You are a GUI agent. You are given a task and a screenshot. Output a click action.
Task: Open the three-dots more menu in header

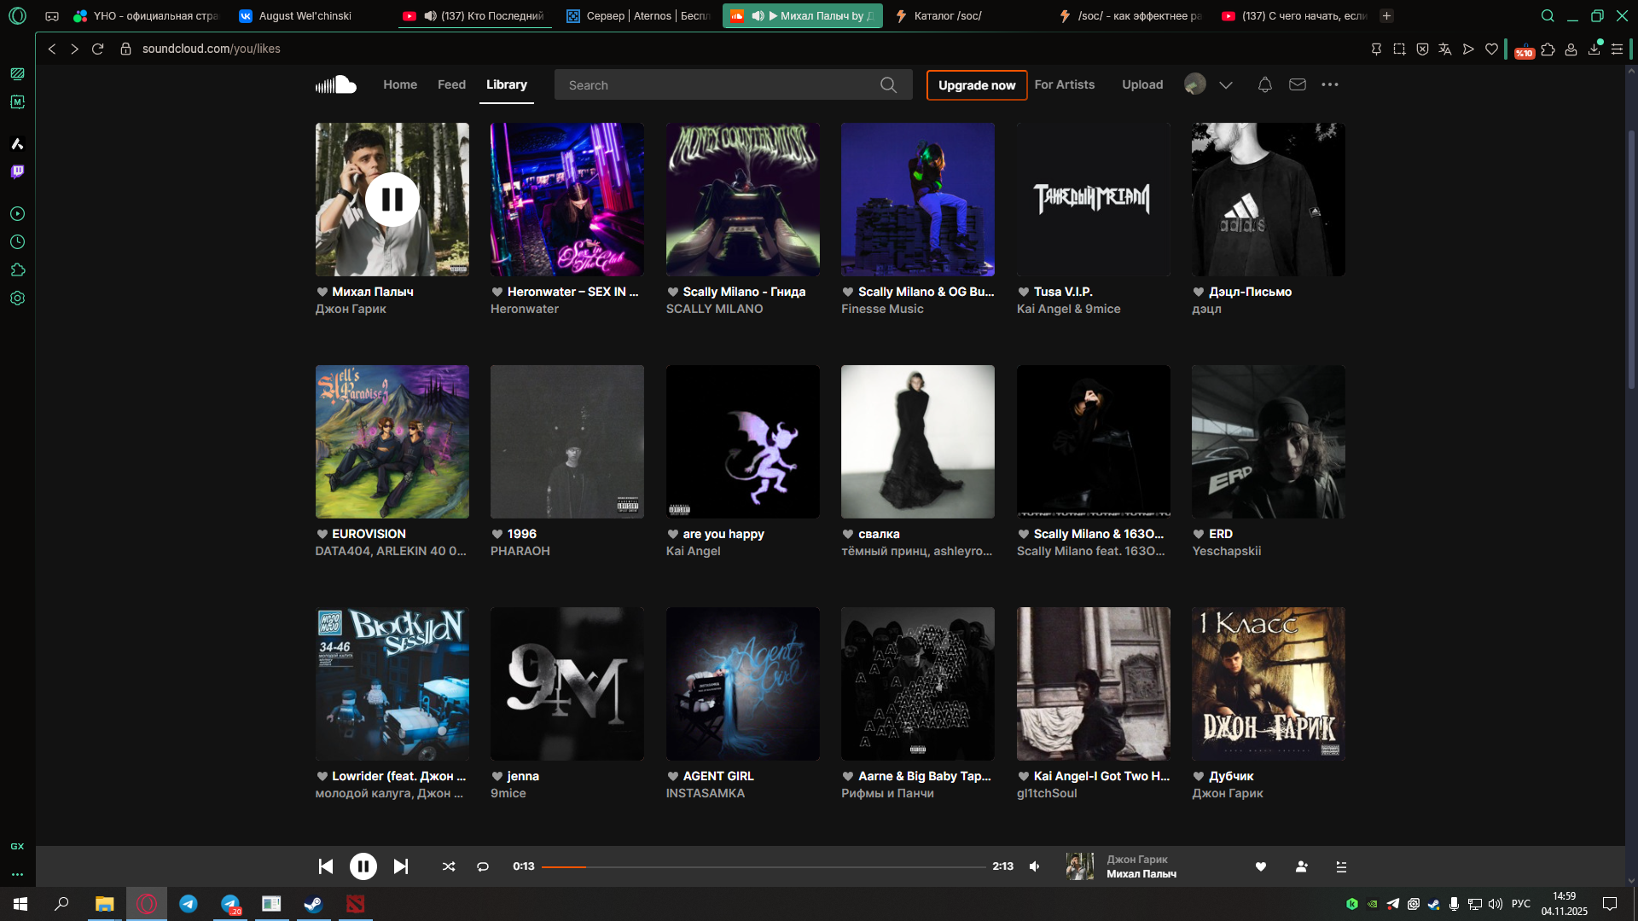[1330, 84]
